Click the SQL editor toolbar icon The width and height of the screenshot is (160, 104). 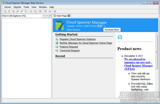[x=40, y=11]
